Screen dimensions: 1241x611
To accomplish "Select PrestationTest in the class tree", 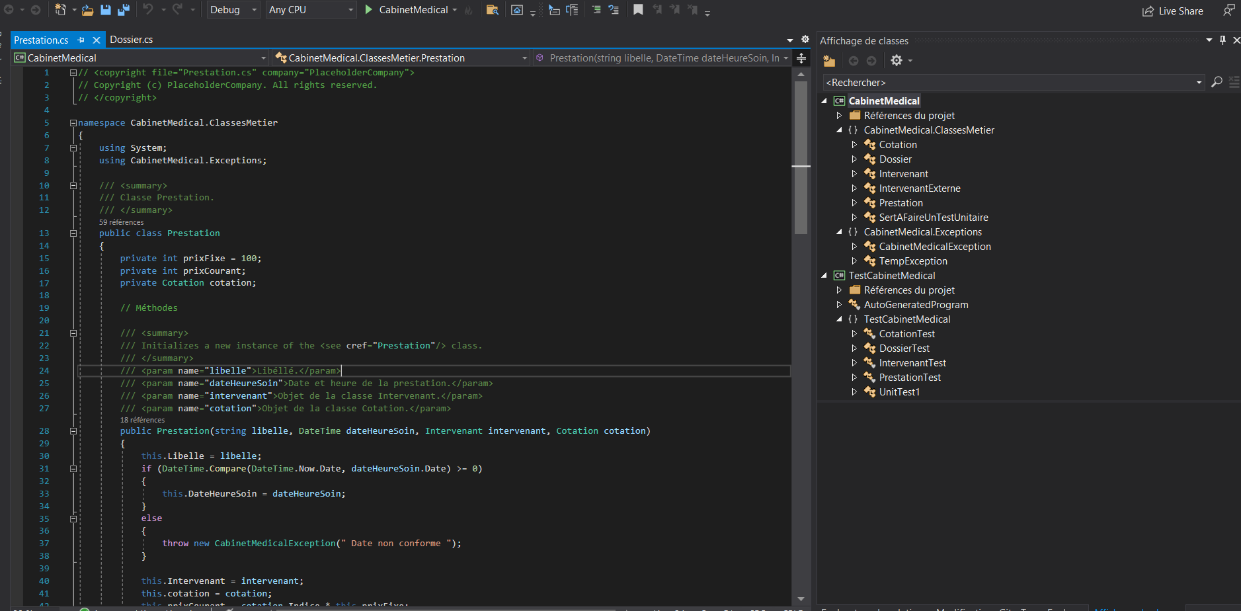I will pos(910,378).
